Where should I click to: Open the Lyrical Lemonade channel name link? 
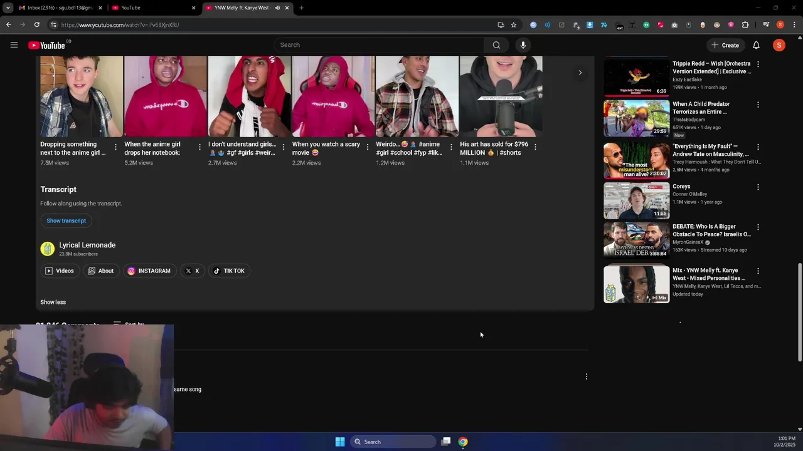87,245
